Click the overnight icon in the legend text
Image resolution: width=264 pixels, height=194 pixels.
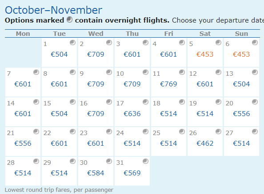tap(69, 19)
